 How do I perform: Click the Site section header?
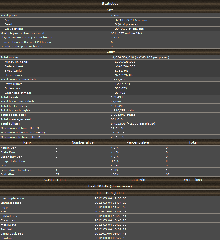pyautogui.click(x=110, y=10)
